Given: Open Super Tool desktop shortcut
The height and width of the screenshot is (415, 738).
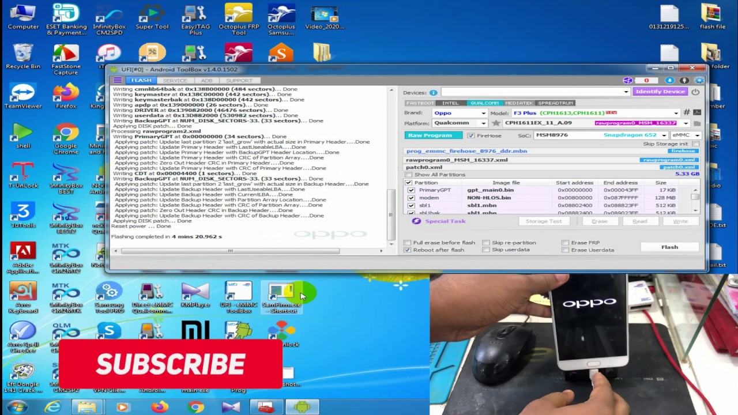Looking at the screenshot, I should (152, 16).
